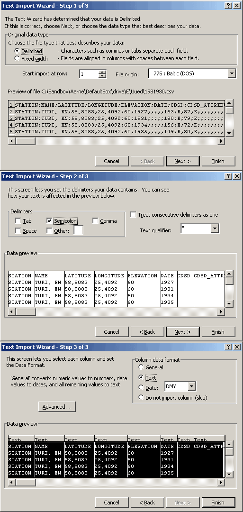Enable the Comma delimiter checkbox

[x=95, y=221]
